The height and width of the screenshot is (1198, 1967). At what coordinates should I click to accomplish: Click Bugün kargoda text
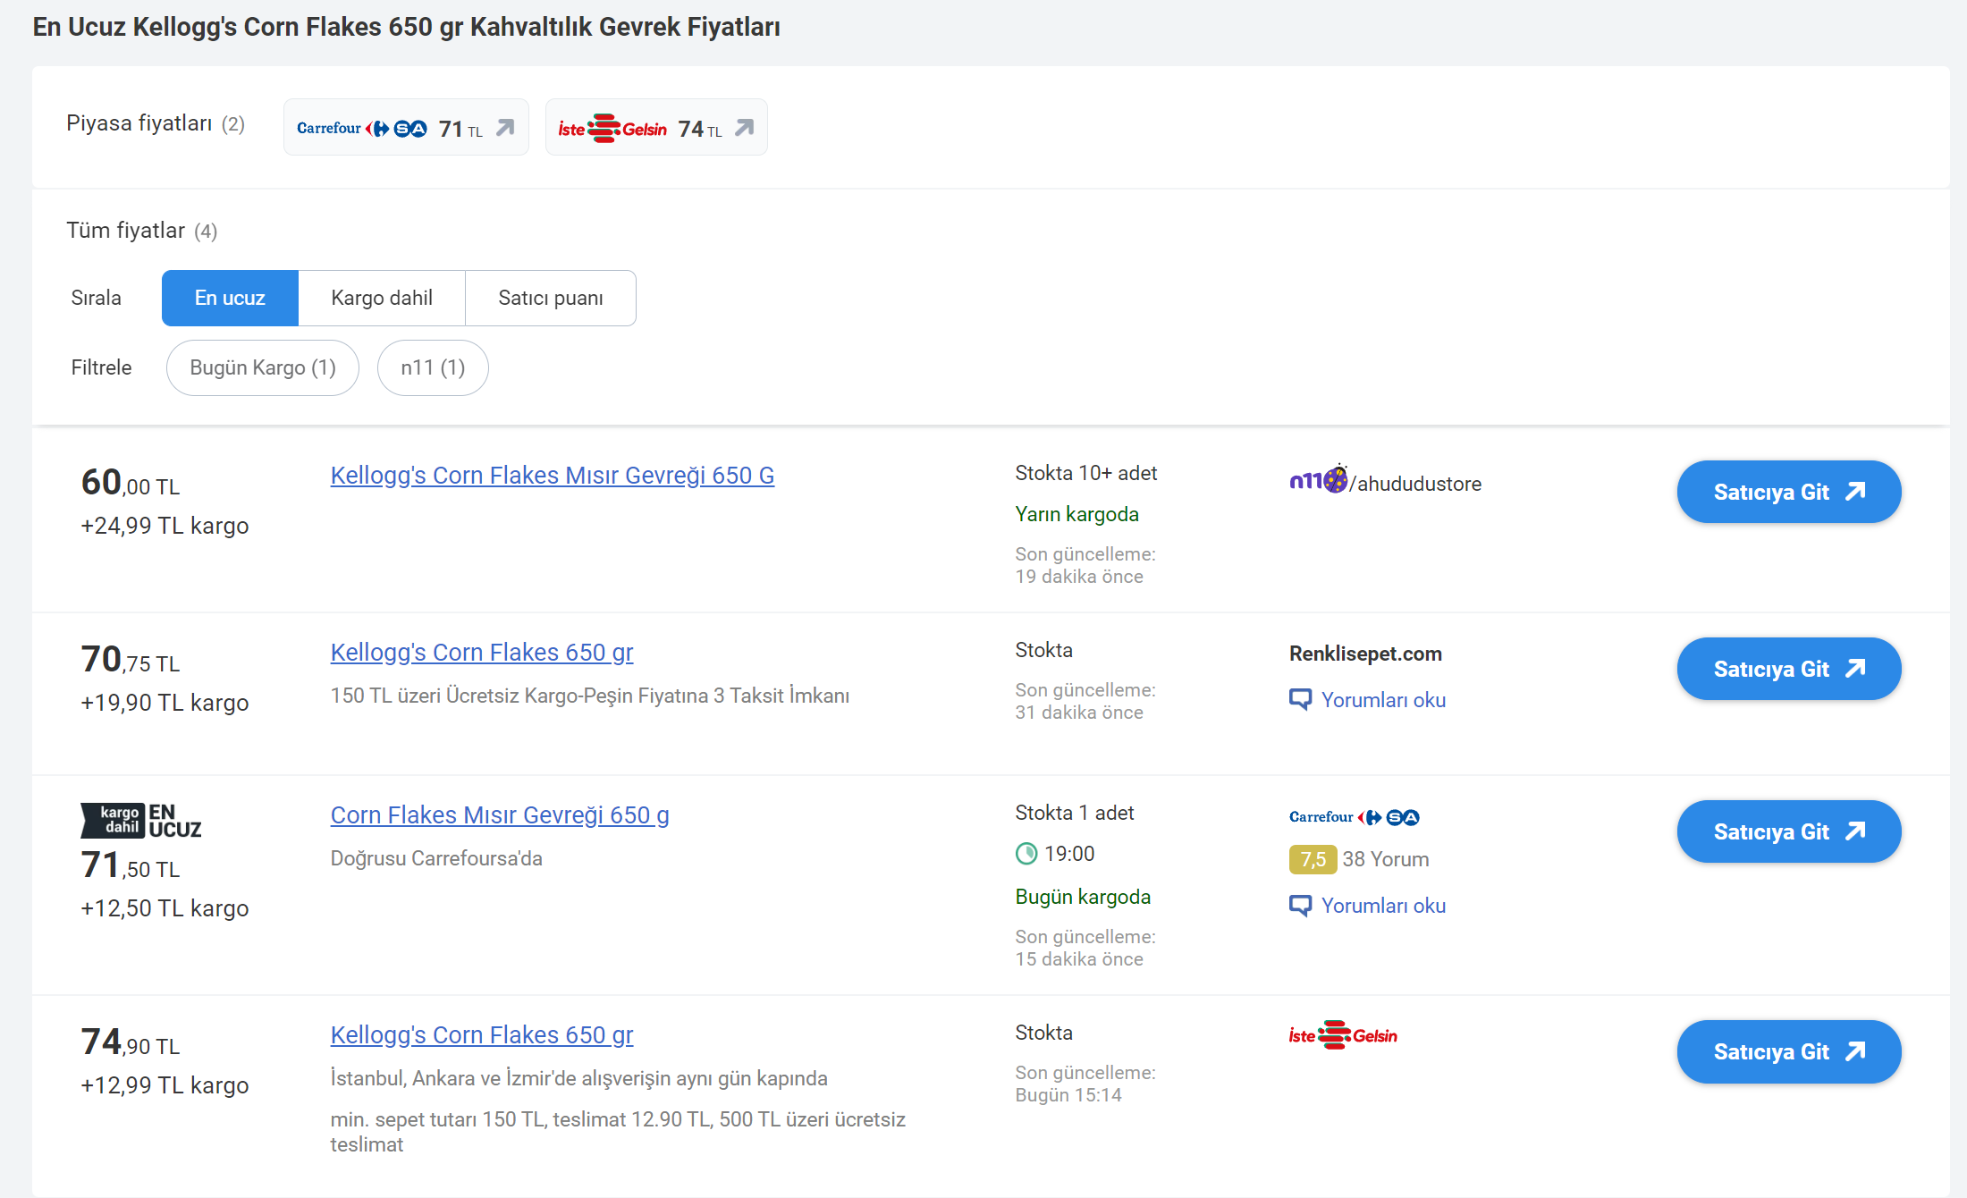(x=1083, y=897)
